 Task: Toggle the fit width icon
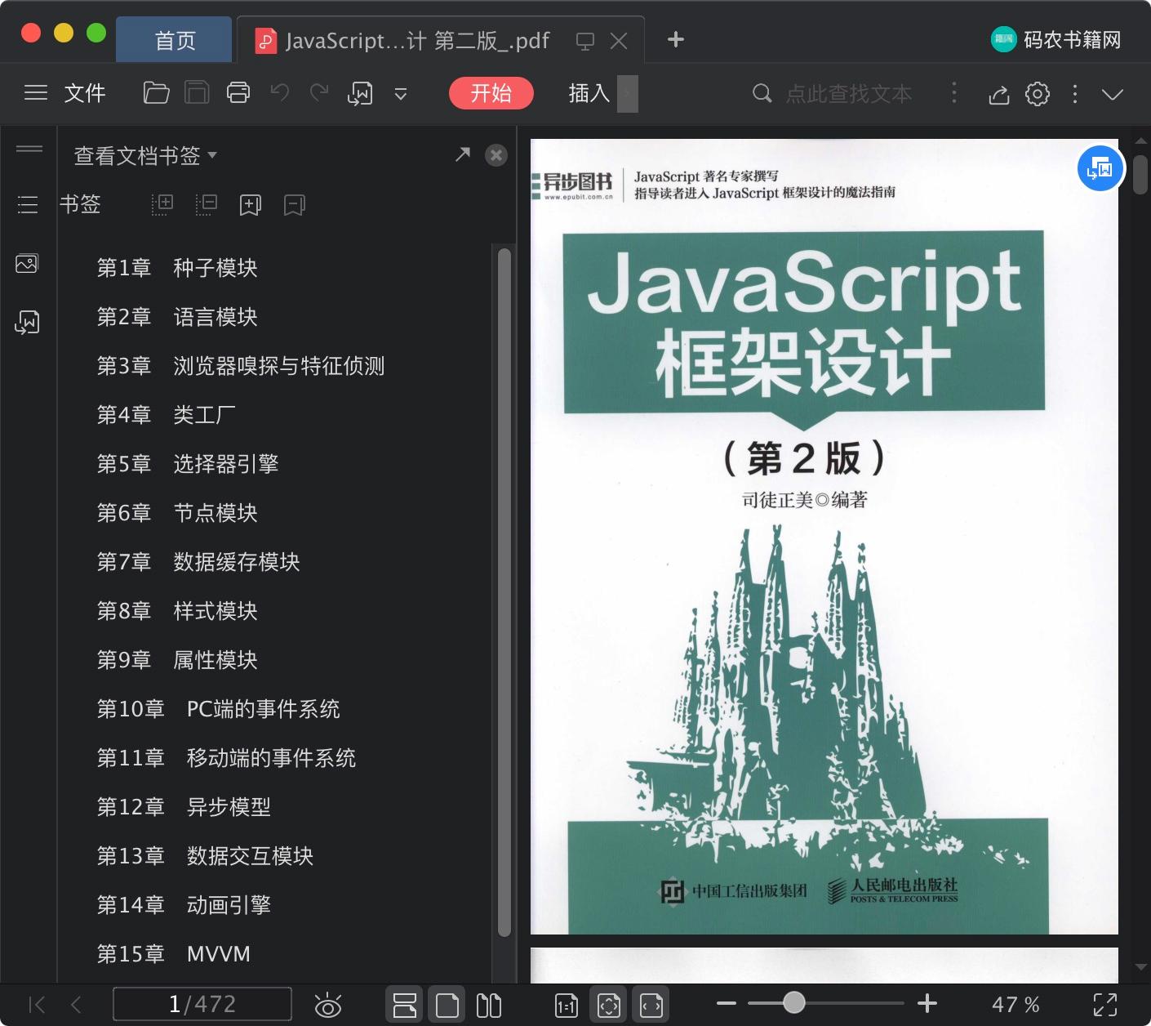click(x=651, y=1005)
